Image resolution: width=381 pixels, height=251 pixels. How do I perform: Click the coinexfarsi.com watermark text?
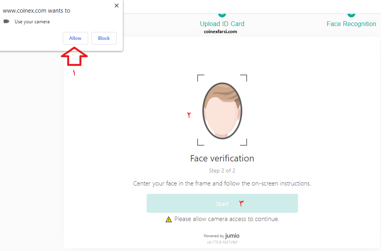tap(221, 32)
